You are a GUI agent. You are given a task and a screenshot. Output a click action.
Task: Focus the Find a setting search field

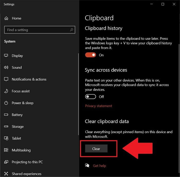point(40,30)
